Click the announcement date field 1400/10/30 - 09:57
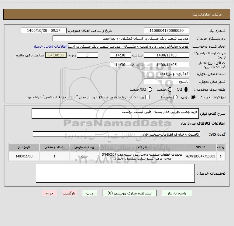The image size is (234, 226). (44, 30)
